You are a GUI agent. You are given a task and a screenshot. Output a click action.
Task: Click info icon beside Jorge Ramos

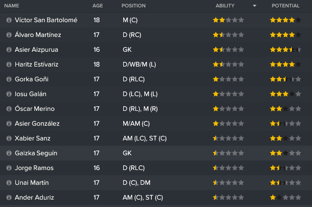[9, 168]
